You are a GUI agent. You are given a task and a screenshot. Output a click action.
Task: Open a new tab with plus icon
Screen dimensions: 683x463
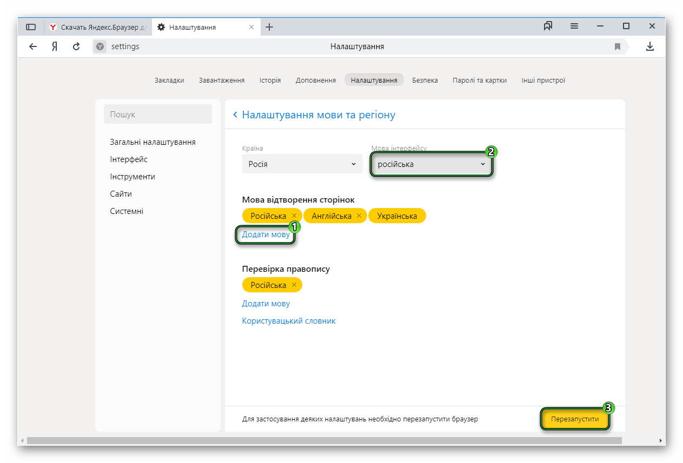click(269, 27)
